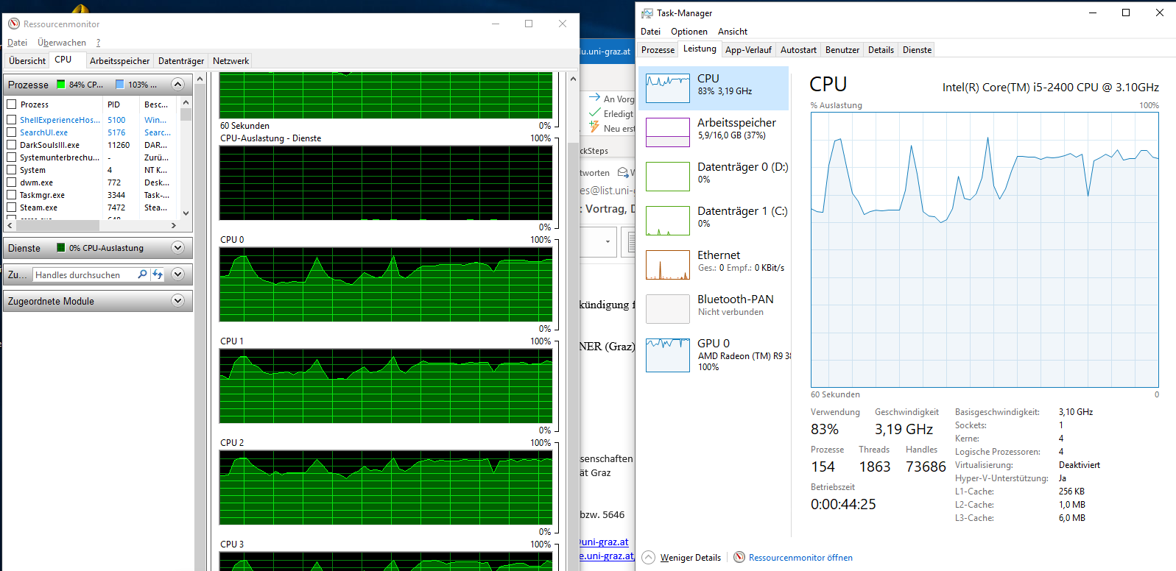Select the Arbeitsspeicher graph thumbnail

click(668, 132)
